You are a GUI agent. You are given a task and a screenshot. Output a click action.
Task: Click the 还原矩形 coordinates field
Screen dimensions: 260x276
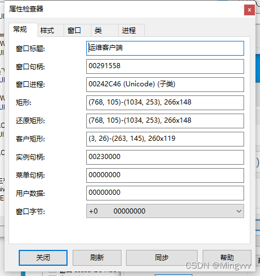165,121
